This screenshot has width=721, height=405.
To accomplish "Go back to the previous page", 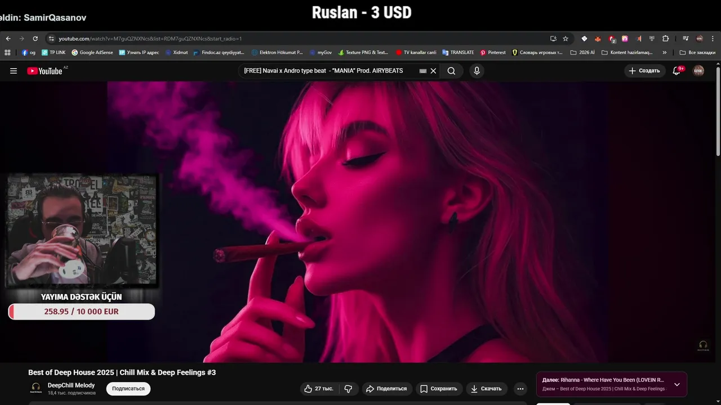I will [8, 39].
